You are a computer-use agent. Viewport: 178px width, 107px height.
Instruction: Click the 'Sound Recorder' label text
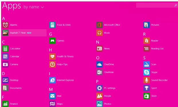[x=159, y=80]
